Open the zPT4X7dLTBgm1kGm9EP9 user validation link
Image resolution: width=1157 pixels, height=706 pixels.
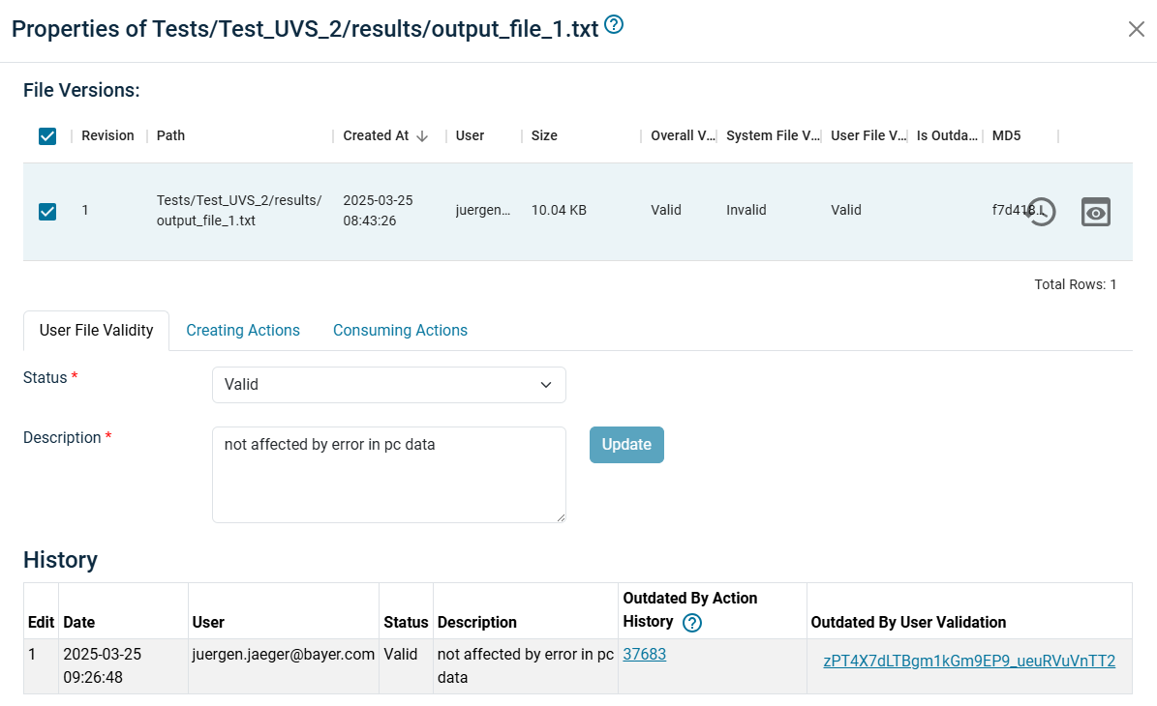[968, 662]
